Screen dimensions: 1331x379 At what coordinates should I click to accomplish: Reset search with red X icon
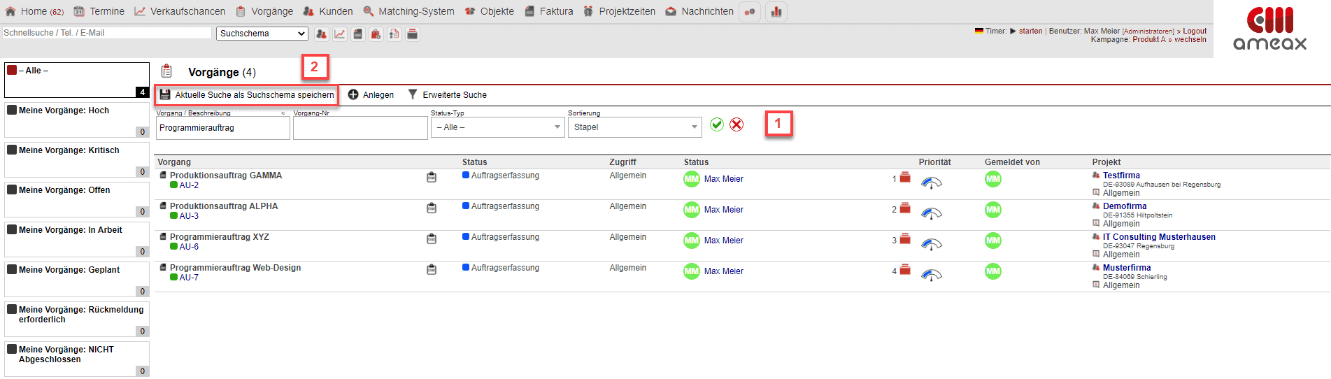point(736,124)
